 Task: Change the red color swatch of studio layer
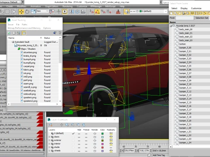click(102, 147)
